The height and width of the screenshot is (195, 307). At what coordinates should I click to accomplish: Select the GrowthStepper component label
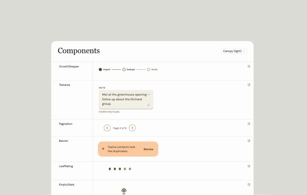coord(69,66)
